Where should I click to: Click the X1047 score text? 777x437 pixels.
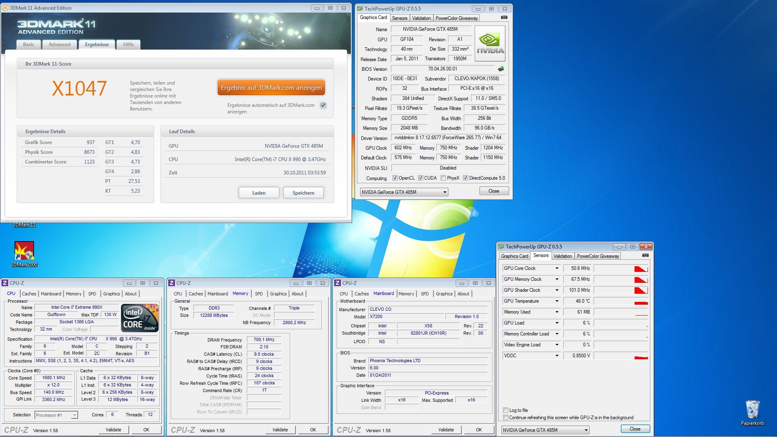(79, 88)
